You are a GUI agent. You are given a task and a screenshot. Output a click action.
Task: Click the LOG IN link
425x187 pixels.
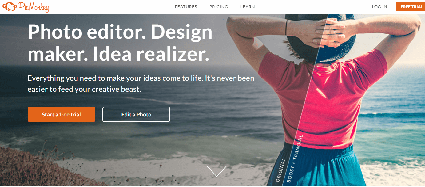[379, 7]
